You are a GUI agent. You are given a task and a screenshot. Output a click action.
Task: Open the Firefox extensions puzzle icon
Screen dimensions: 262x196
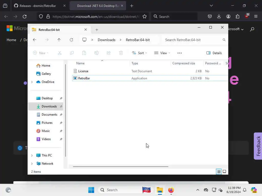coord(237,16)
